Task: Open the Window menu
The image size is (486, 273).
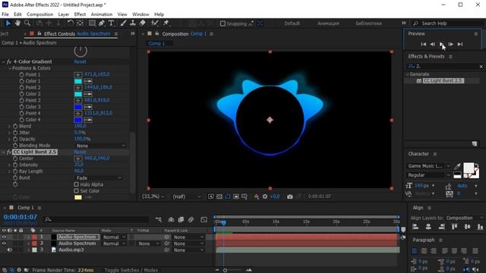Action: tap(140, 14)
